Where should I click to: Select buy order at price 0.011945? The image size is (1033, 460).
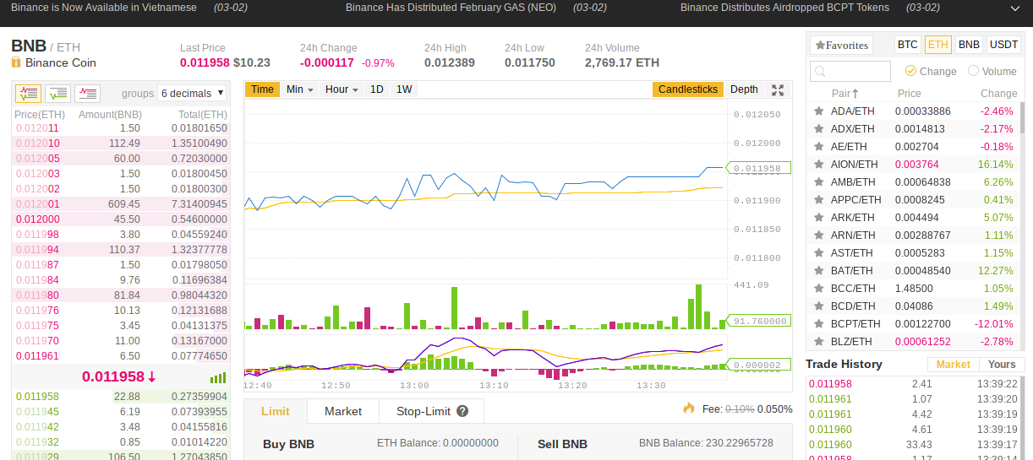point(120,411)
